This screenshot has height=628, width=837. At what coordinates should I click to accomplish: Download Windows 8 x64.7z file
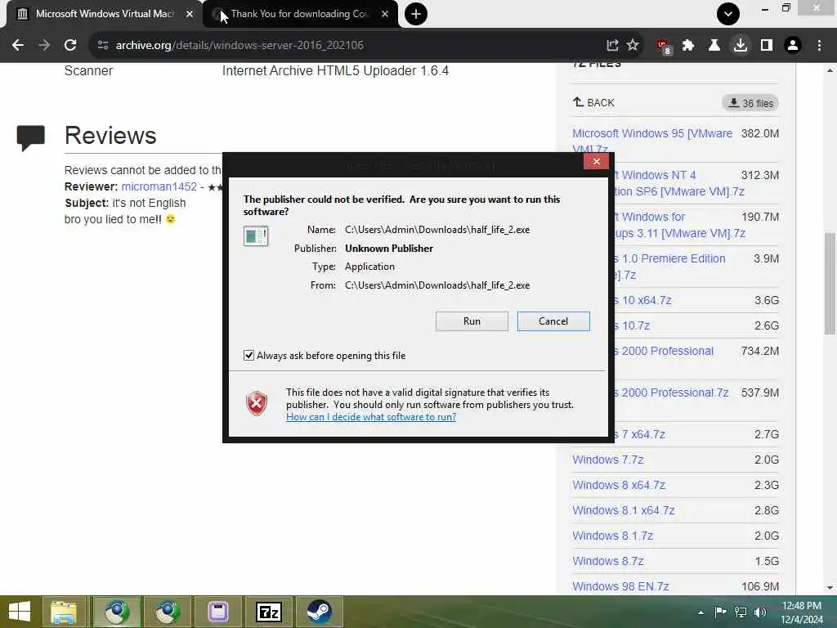click(619, 485)
